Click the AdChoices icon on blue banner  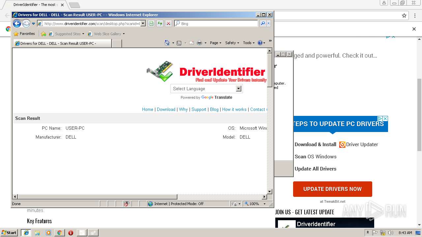click(380, 118)
